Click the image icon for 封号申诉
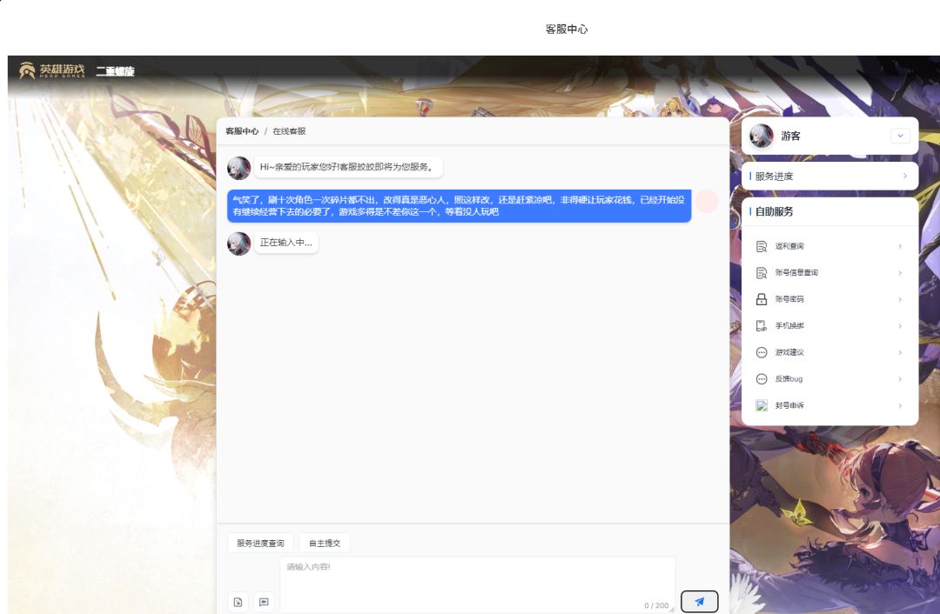This screenshot has width=940, height=614. [x=762, y=405]
